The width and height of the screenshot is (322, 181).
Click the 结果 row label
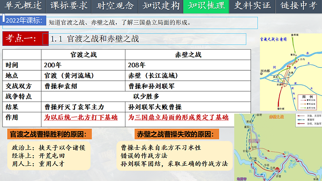point(22,107)
